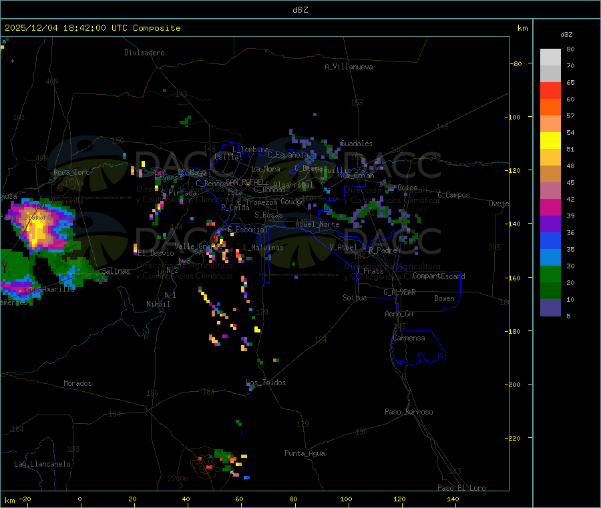Viewport: 601px width, 508px height.
Task: Click the Los_Toldos map label
Action: click(266, 383)
